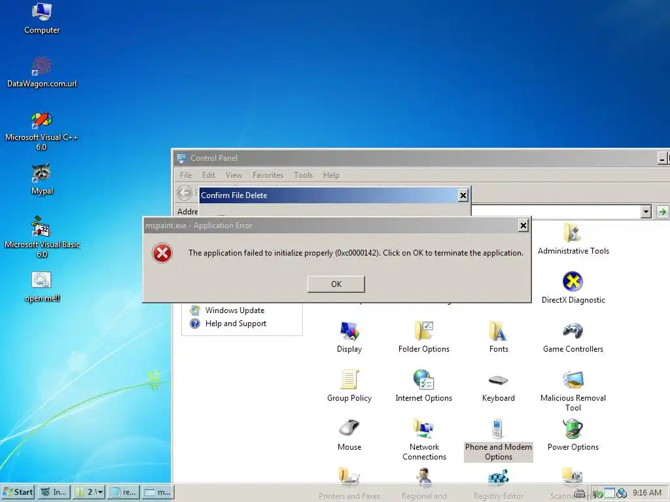Open Internet Options applet
This screenshot has width=670, height=502.
[x=423, y=386]
